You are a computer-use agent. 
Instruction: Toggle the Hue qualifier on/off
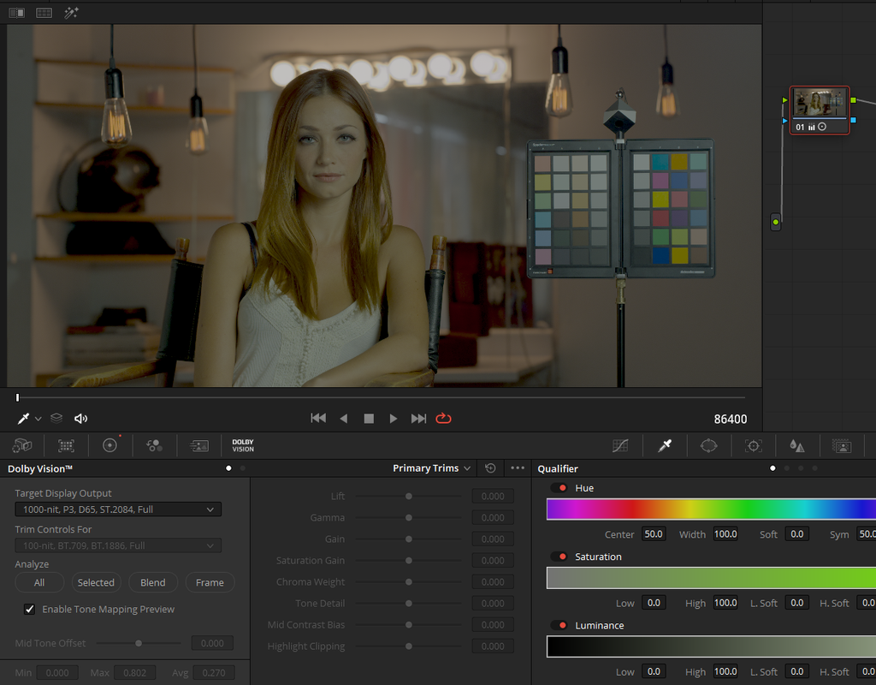click(559, 487)
